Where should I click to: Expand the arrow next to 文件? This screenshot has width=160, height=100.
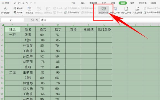pyautogui.click(x=11, y=3)
